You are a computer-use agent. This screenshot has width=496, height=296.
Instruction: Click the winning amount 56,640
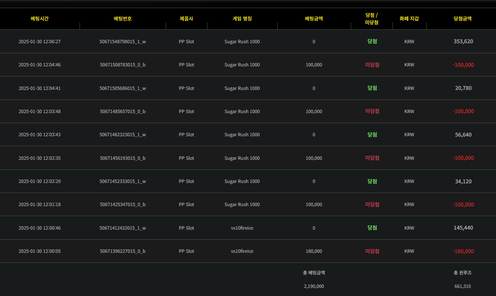pyautogui.click(x=463, y=135)
